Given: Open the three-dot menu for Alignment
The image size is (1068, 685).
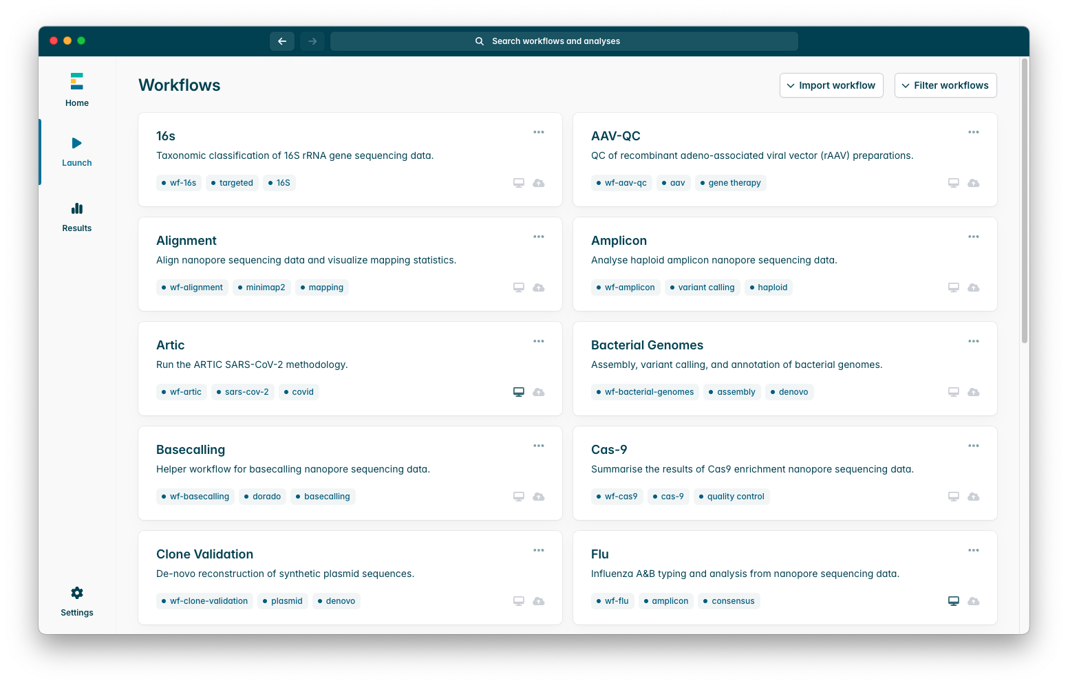Looking at the screenshot, I should (x=539, y=237).
